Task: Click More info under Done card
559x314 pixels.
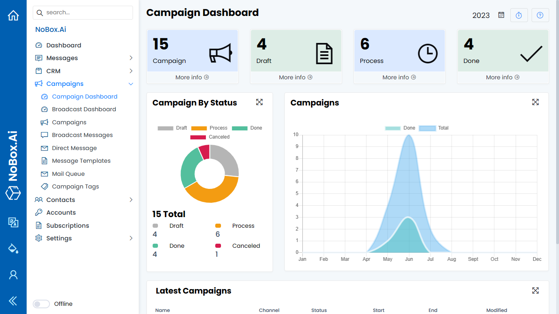Action: tap(503, 77)
